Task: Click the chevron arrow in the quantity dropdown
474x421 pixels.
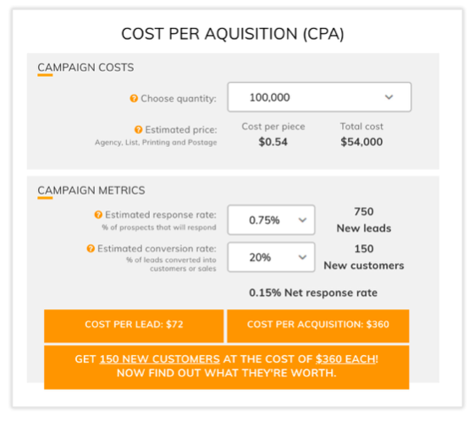Action: (x=389, y=97)
